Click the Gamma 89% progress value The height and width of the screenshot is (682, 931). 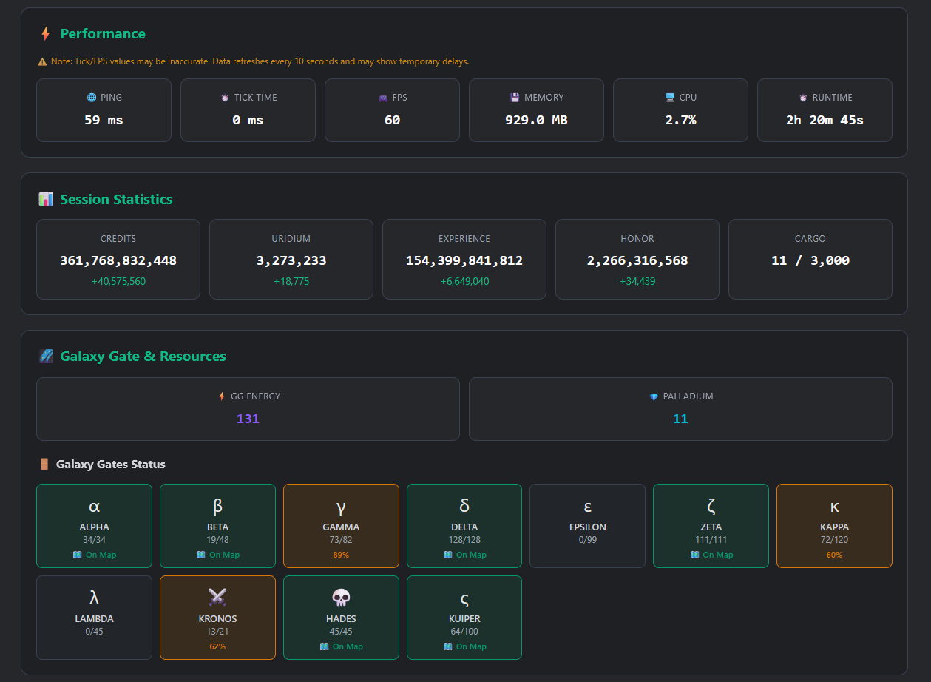[341, 555]
